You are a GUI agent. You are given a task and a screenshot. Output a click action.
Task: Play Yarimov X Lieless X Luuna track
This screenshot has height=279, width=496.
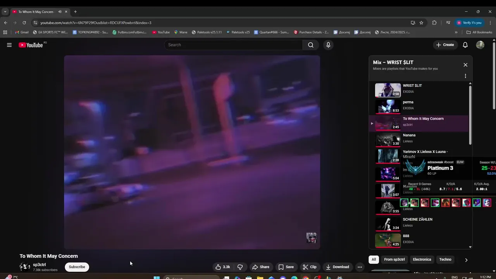(418, 156)
